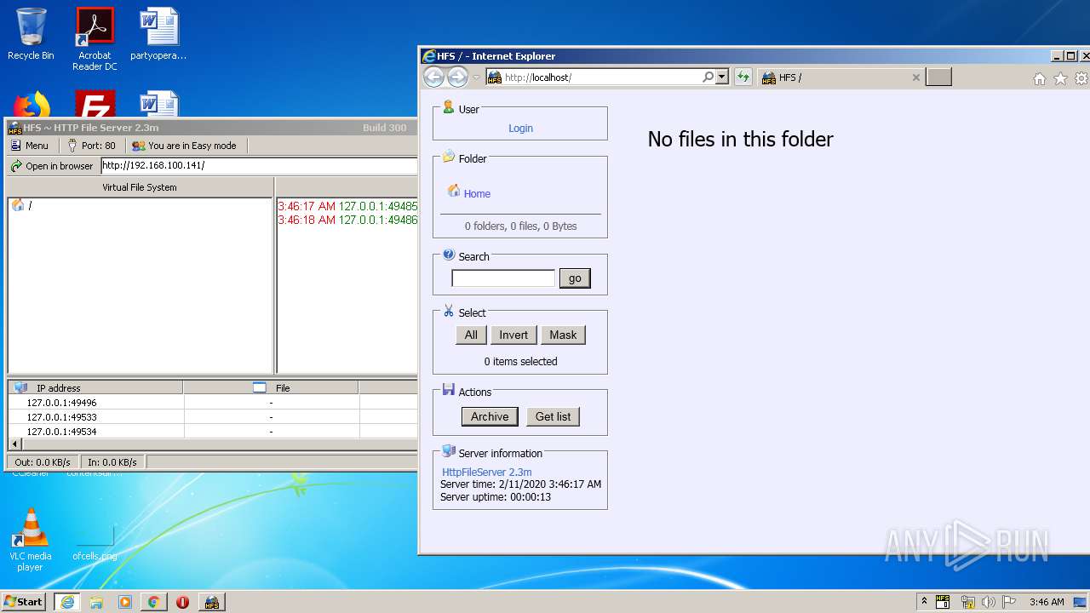Open a new tab in Internet Explorer
This screenshot has width=1090, height=613.
click(x=938, y=77)
